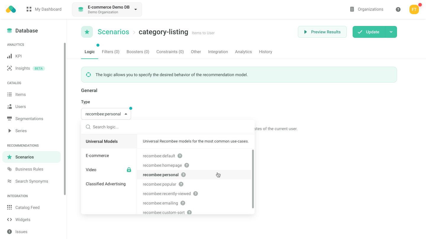Switch to the Filters (0) tab

pos(111,52)
